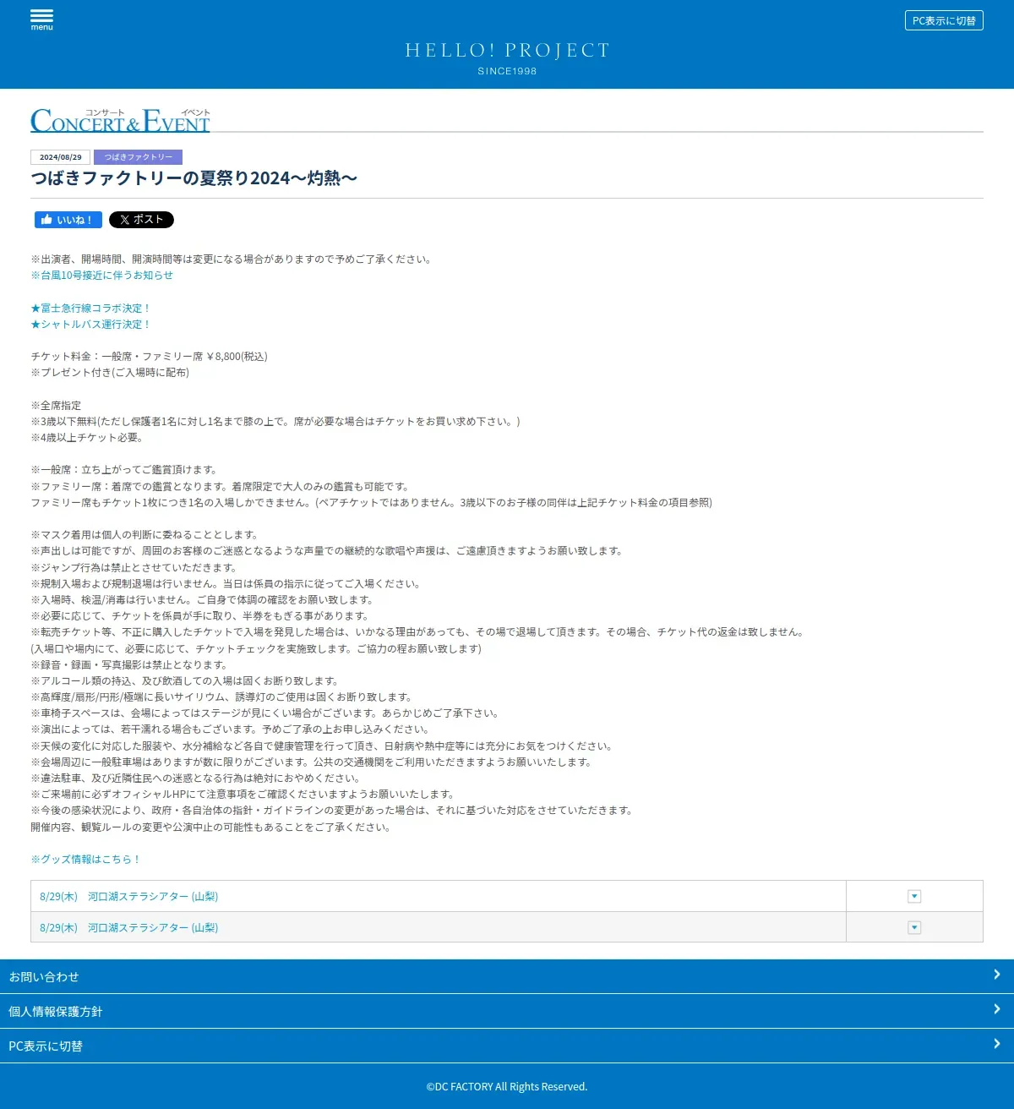The image size is (1014, 1109).
Task: Click the ©DC FACTORY All Rights Reserved text
Action: [507, 1087]
